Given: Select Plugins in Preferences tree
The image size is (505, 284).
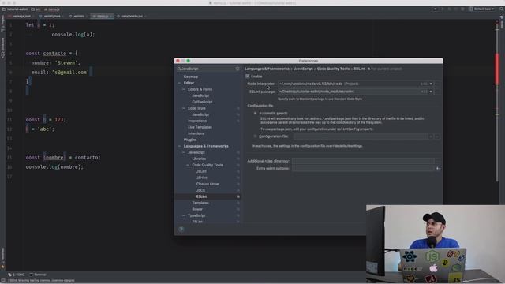Looking at the screenshot, I should tap(190, 140).
